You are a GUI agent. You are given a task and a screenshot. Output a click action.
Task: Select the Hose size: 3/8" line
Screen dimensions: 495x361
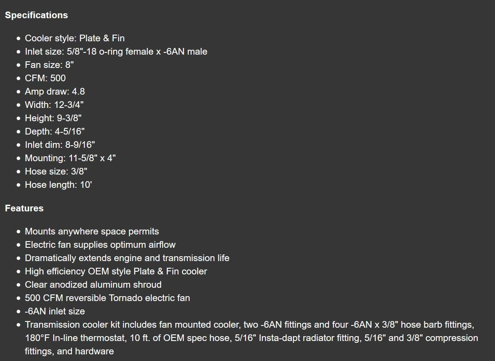(56, 171)
